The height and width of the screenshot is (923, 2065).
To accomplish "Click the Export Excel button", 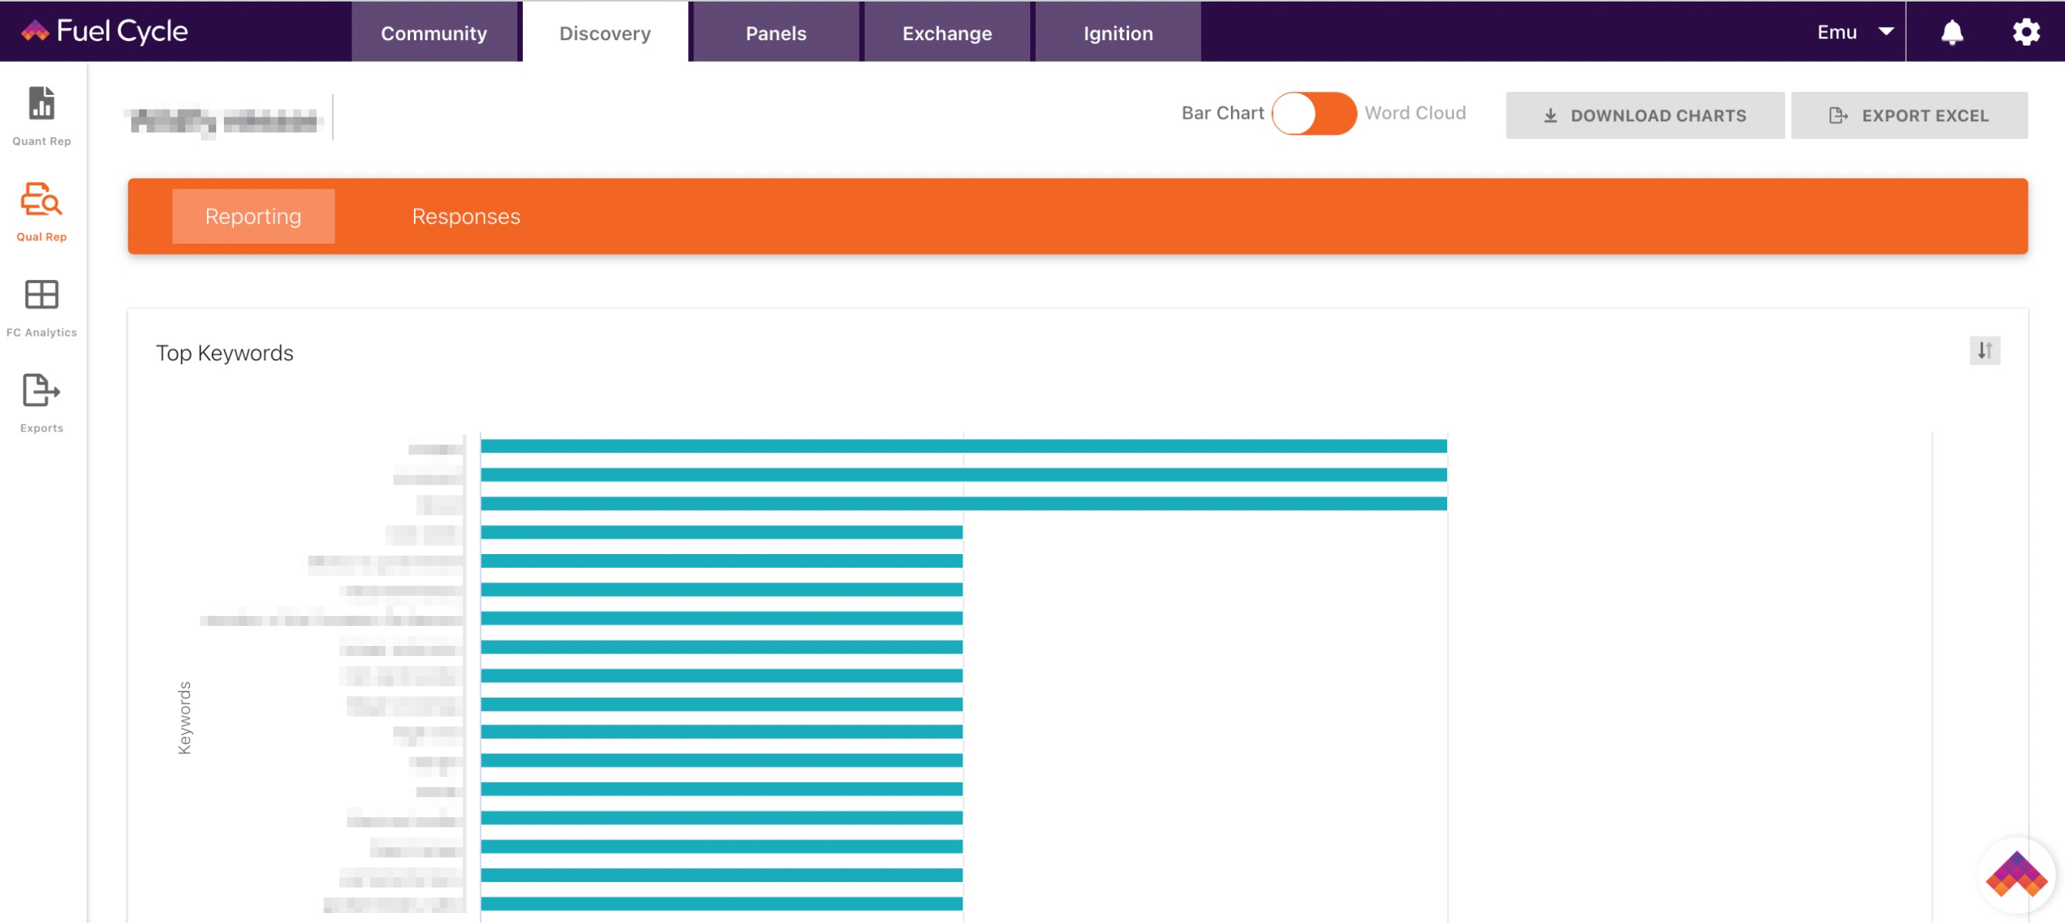I will click(1909, 116).
